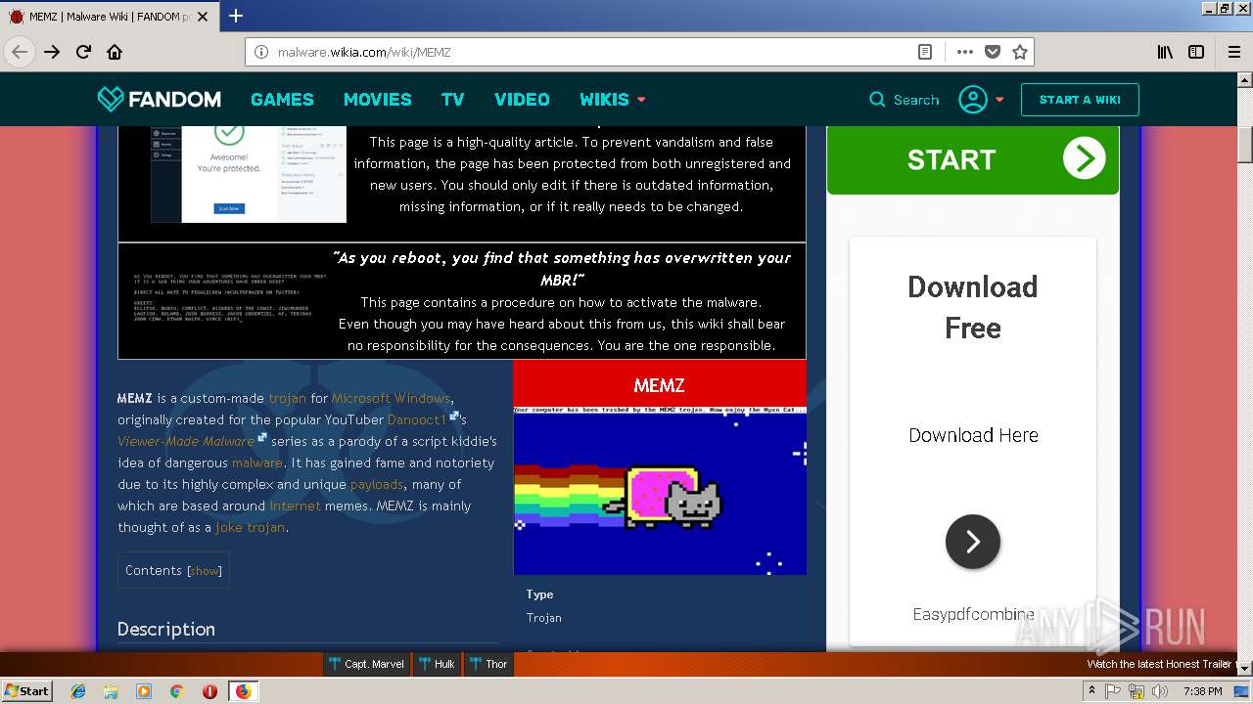
Task: Open the Capt. Marvel footer link
Action: point(366,664)
